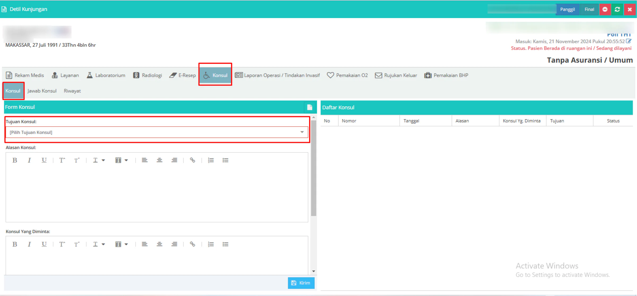637x296 pixels.
Task: Center text in Konsul Yang Diminta editor
Action: pos(159,244)
